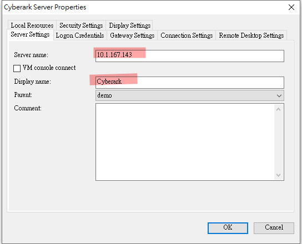
Task: Click the OK button
Action: (228, 228)
